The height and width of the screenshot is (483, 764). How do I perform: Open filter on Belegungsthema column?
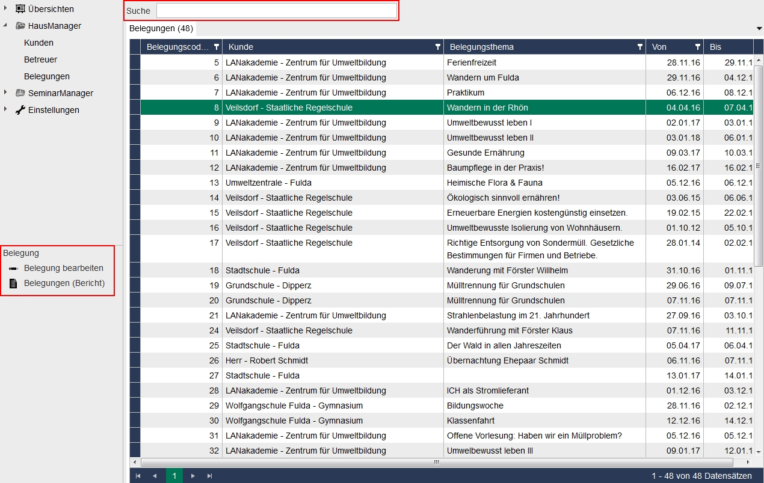tap(640, 47)
